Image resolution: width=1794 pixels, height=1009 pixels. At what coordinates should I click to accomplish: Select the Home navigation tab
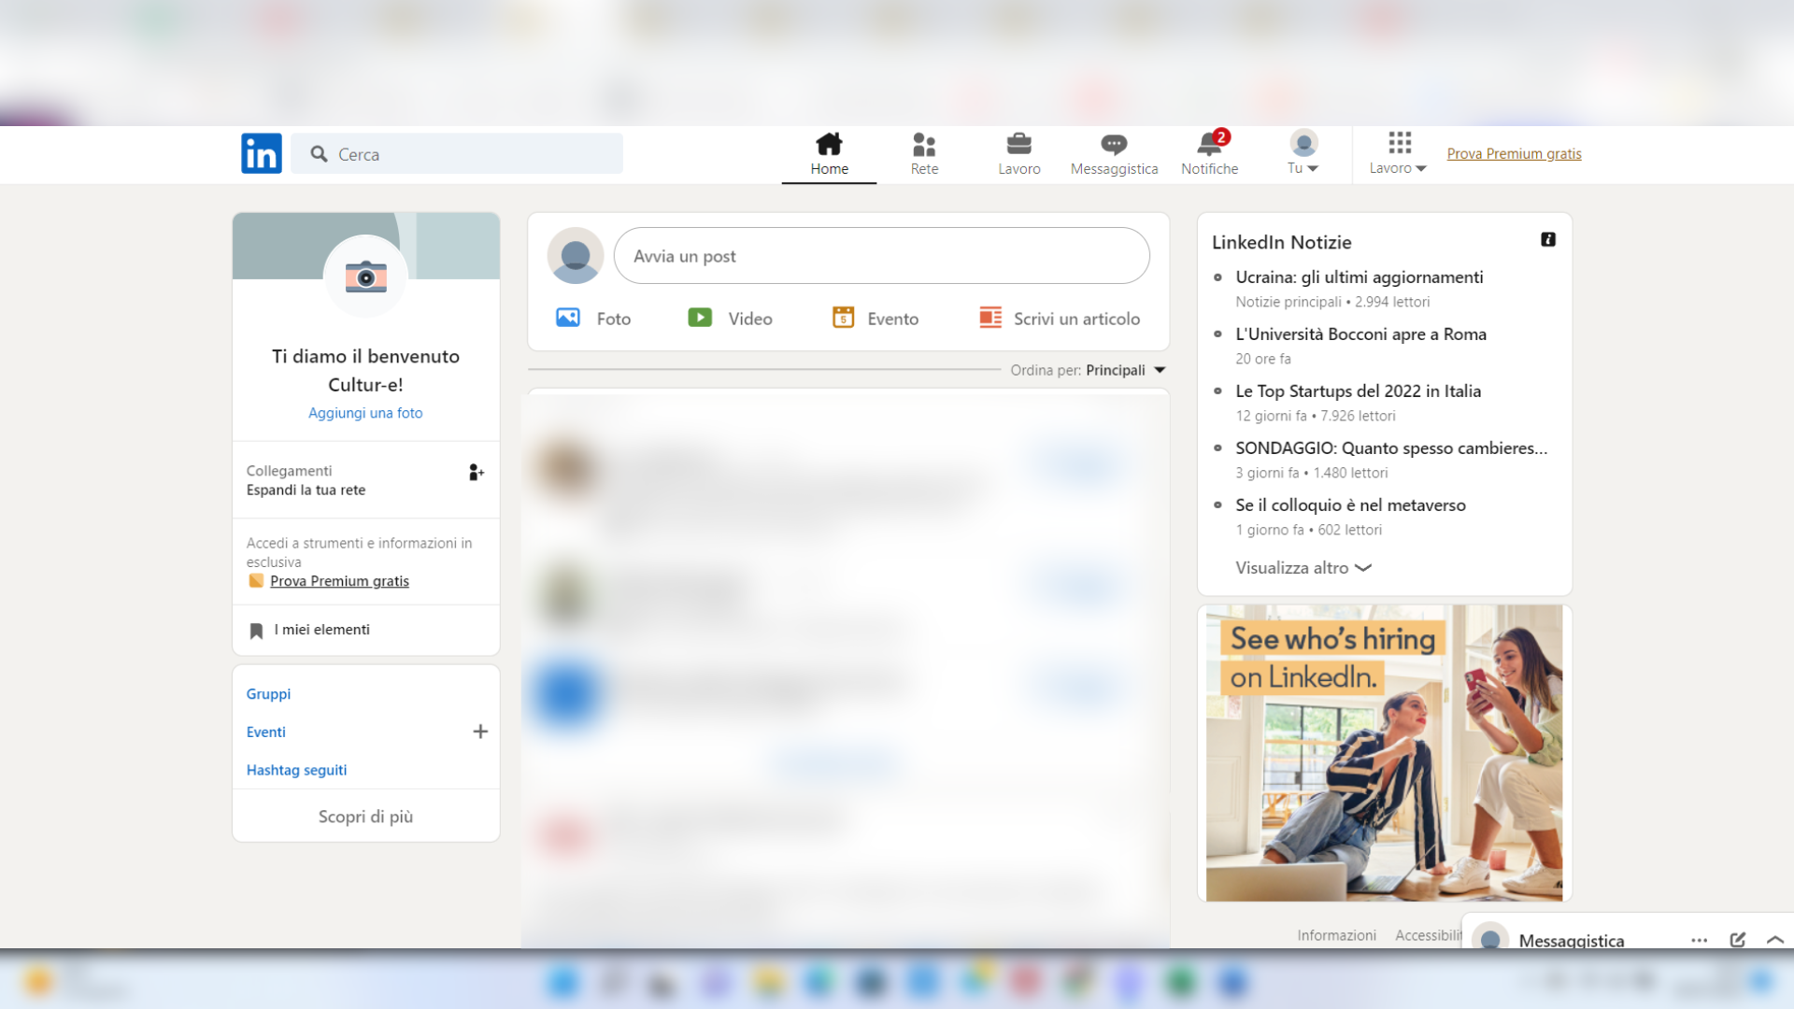[829, 153]
